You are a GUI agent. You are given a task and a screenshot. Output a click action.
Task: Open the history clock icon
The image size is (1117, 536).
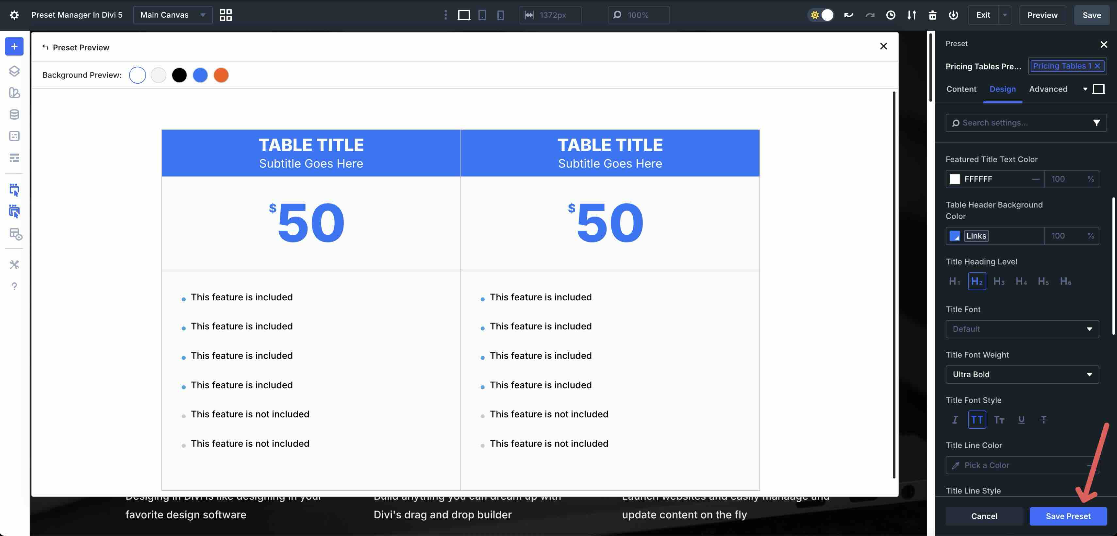pos(891,15)
